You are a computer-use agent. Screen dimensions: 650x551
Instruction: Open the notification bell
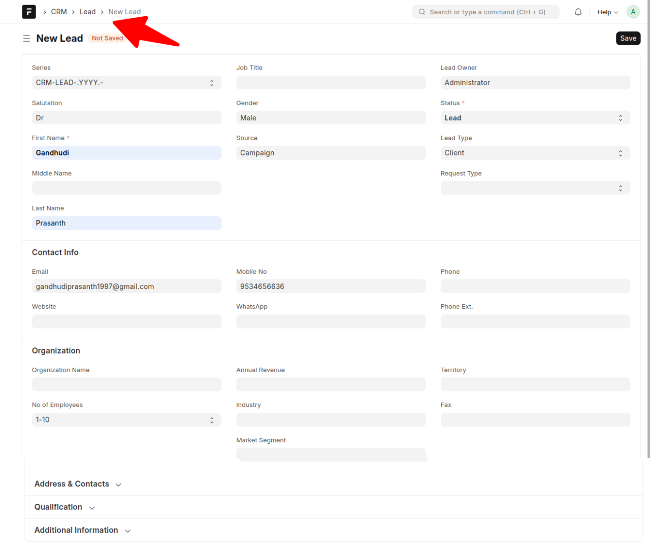pos(578,12)
